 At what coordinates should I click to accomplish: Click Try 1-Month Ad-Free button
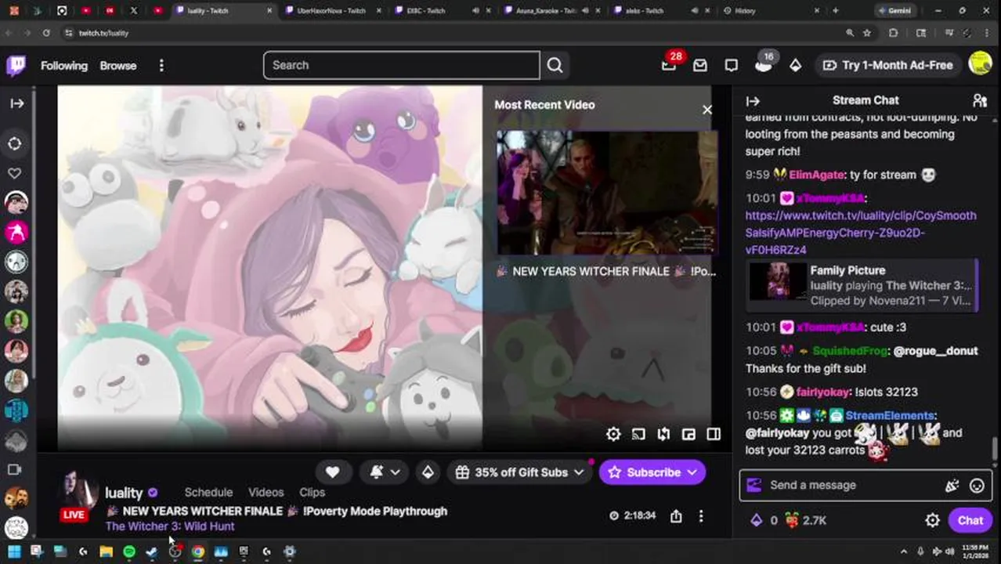tap(887, 65)
